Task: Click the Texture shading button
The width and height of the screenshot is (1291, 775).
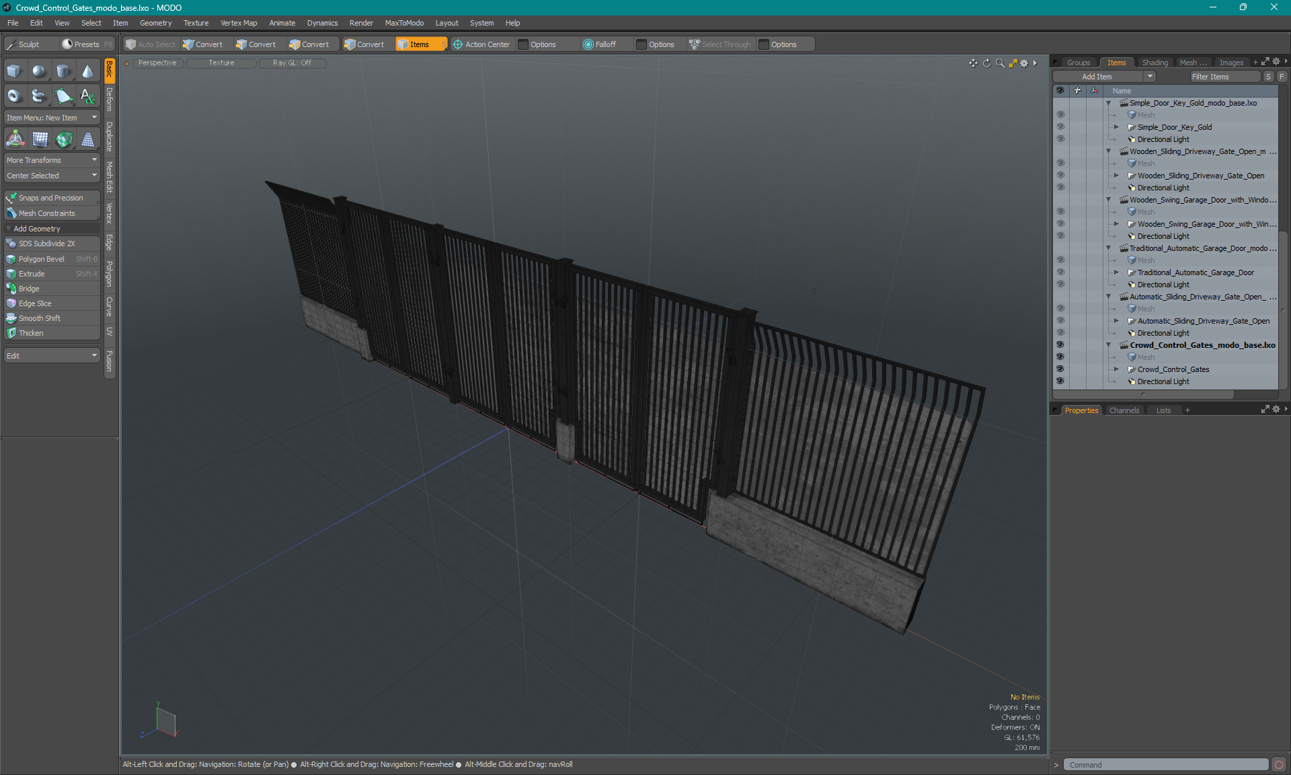Action: pyautogui.click(x=221, y=63)
